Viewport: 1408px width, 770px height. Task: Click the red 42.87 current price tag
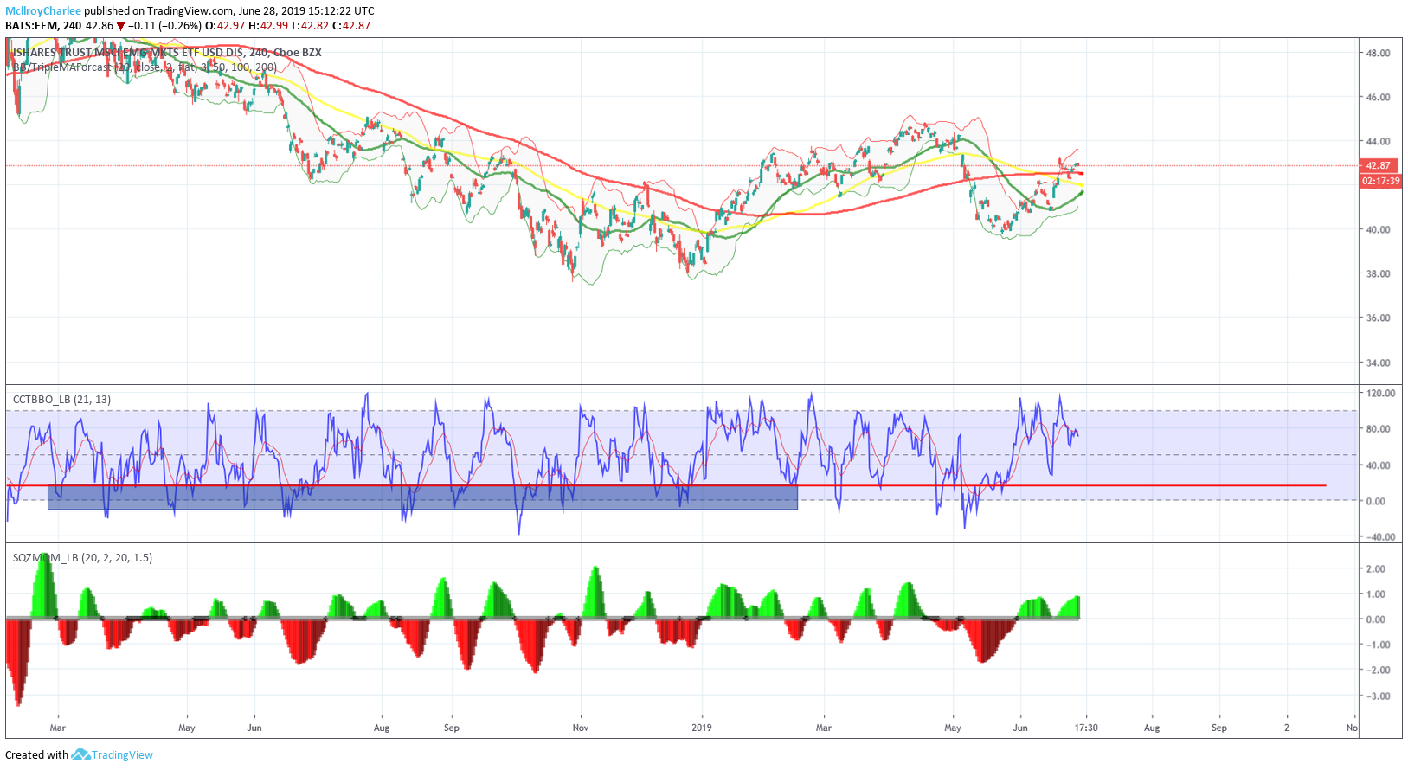(x=1379, y=165)
